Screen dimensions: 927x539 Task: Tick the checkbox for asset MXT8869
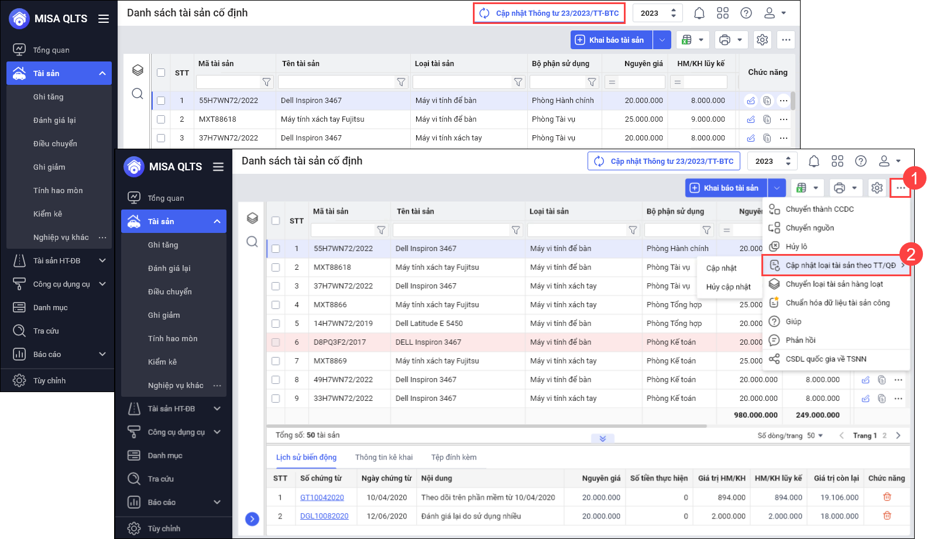pos(276,361)
